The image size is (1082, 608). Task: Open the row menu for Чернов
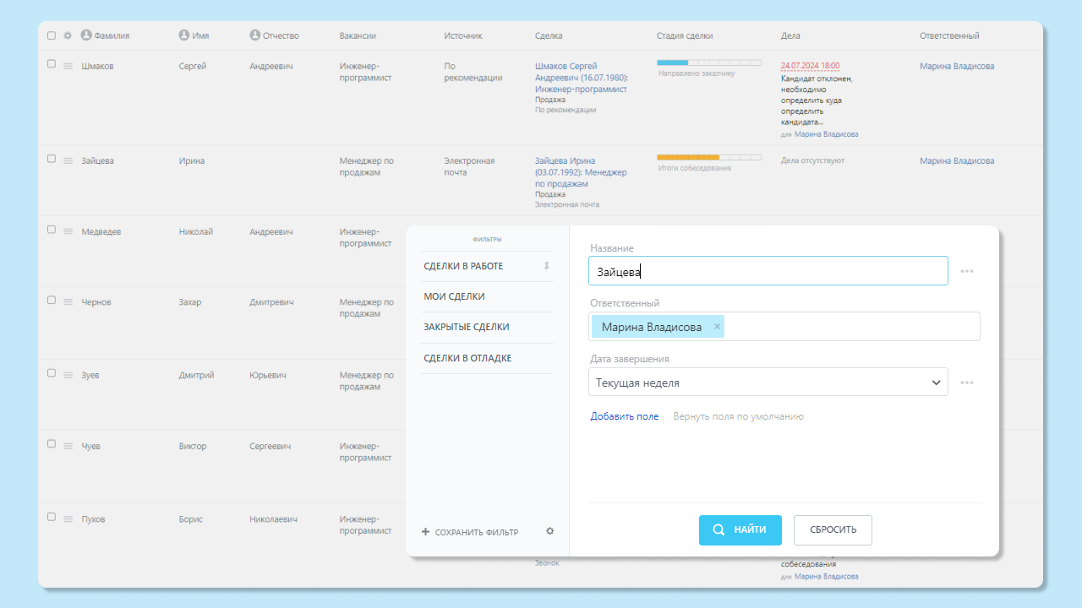coord(68,303)
